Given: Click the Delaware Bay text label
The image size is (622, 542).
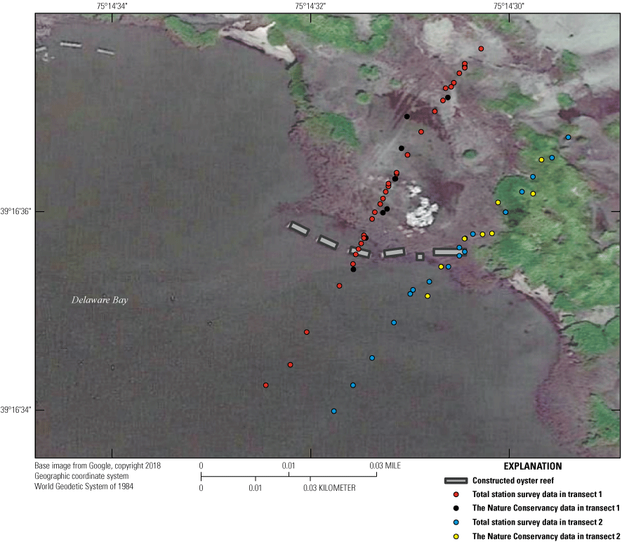Looking at the screenshot, I should pyautogui.click(x=100, y=300).
